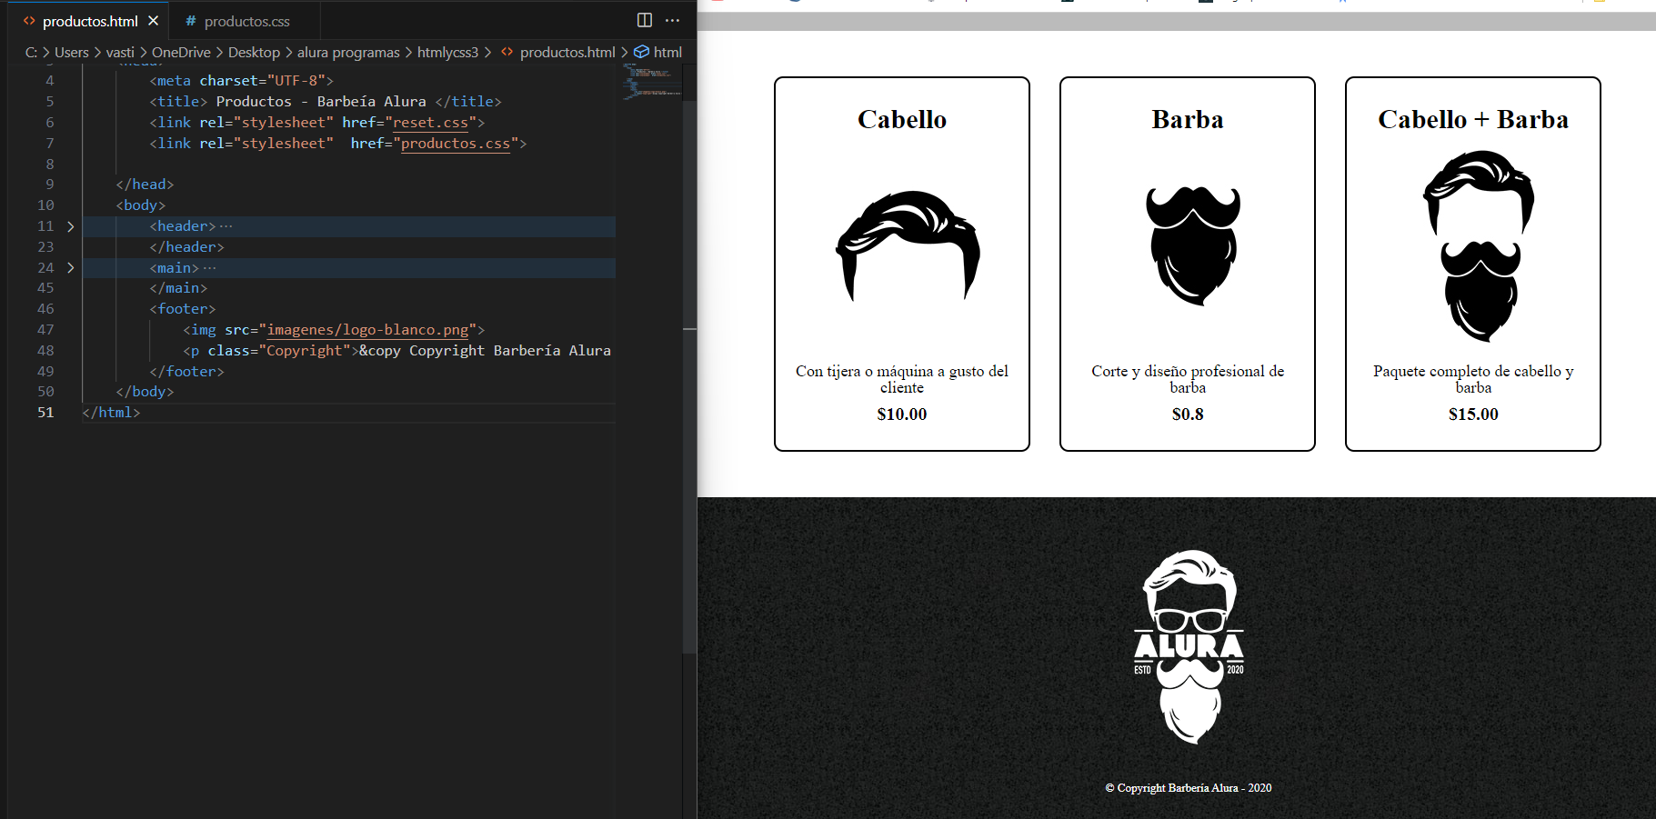
Task: Click line number 46 in the gutter
Action: (x=45, y=309)
